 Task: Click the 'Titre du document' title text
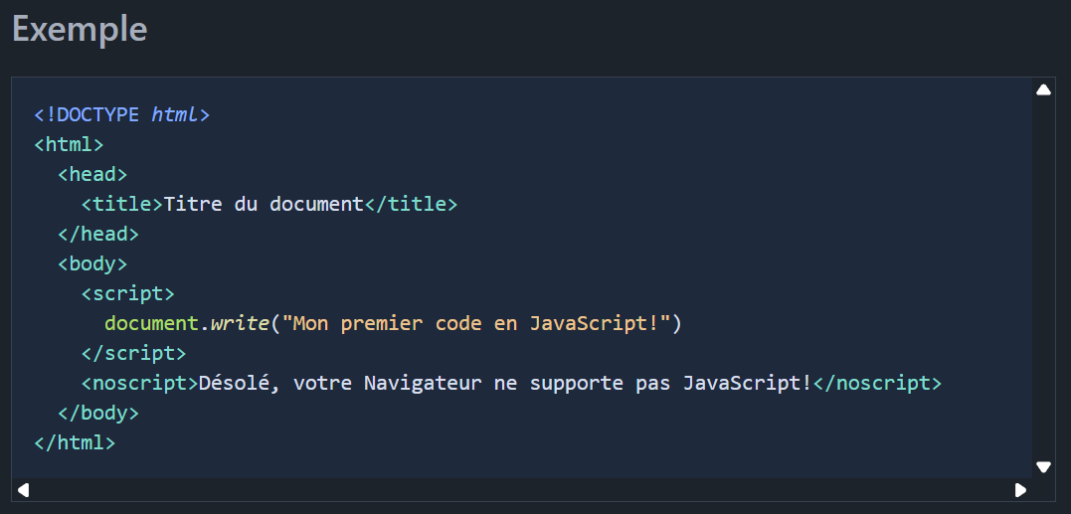click(x=264, y=204)
